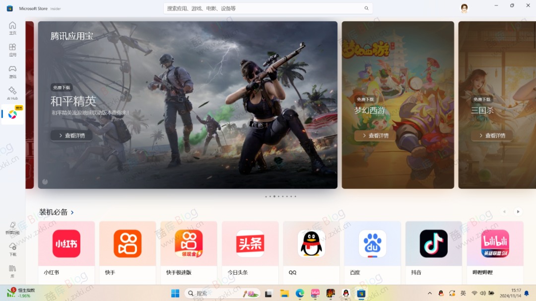Click the 抖音 TikTok icon

pyautogui.click(x=433, y=243)
